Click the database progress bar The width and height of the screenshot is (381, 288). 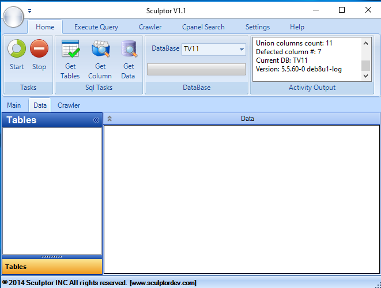196,69
